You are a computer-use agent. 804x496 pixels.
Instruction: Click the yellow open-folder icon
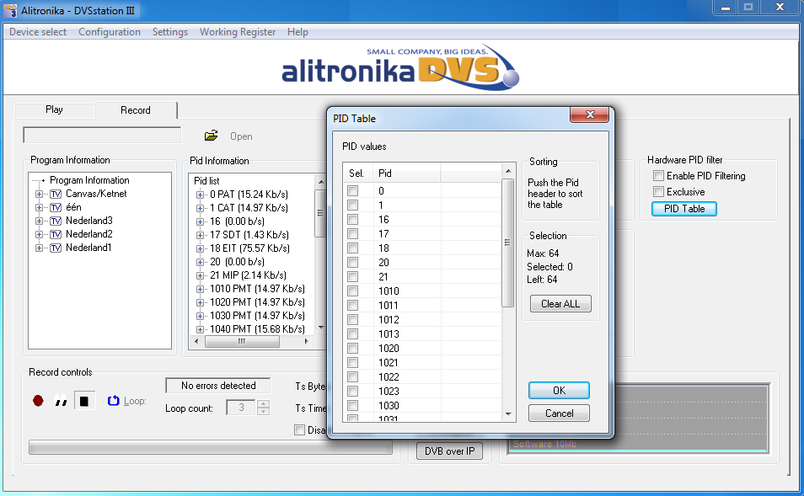tap(212, 136)
